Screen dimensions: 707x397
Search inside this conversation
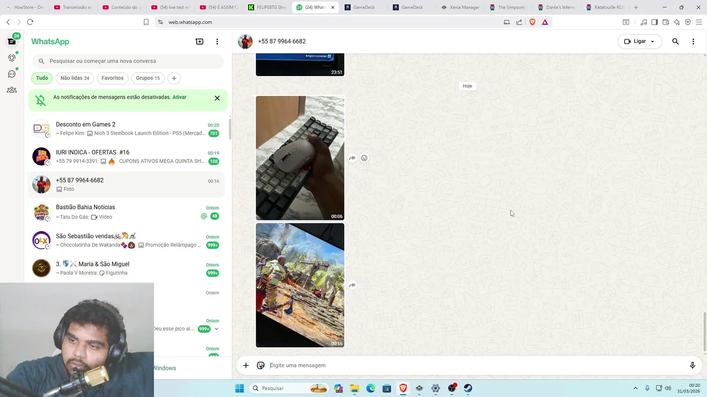tap(675, 41)
